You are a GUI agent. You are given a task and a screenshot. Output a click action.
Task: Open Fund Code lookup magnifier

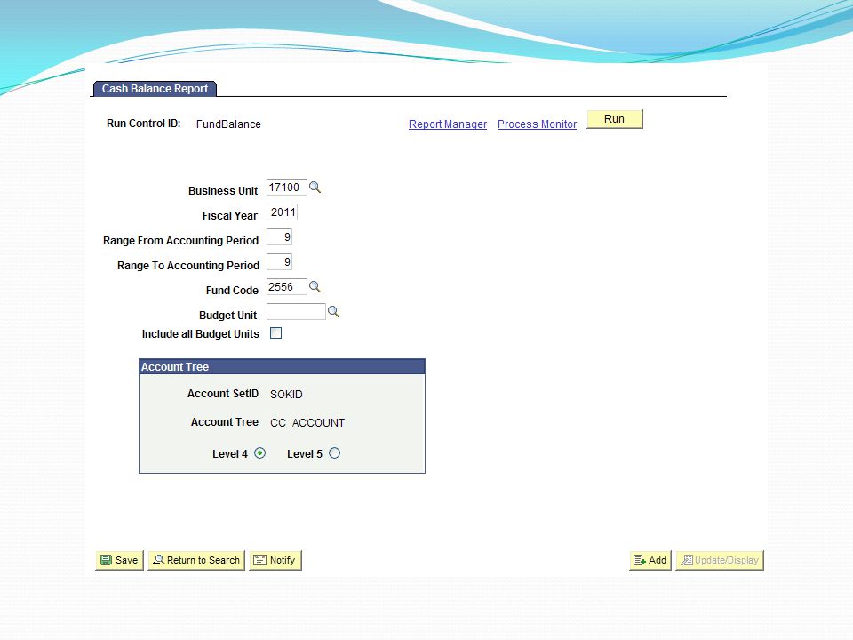coord(315,287)
